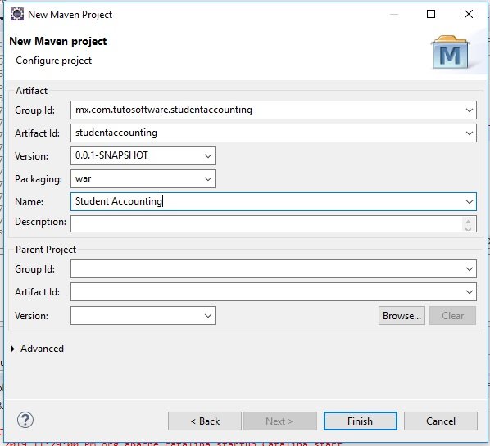Screen dimensions: 490x446
Task: Open the Parent Project Artifact Id dropdown
Action: (x=469, y=292)
